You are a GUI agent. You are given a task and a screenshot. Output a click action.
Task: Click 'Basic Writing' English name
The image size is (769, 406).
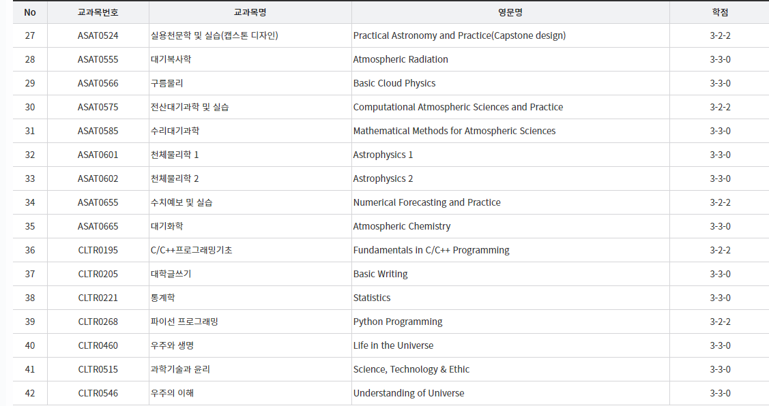[381, 275]
